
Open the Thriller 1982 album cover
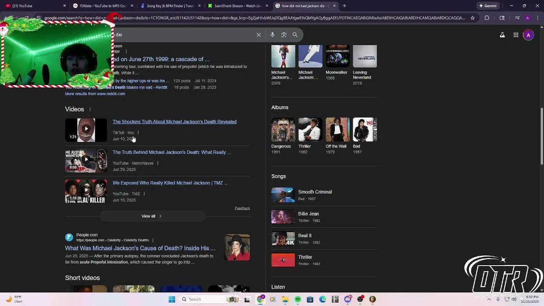(310, 130)
